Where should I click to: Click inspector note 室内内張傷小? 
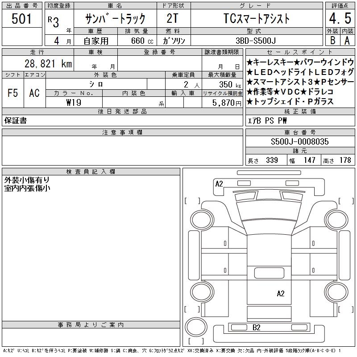click(x=27, y=188)
